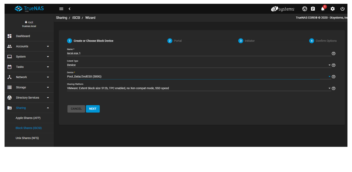Open the iXsystems logo link
The width and height of the screenshot is (352, 172).
283,9
